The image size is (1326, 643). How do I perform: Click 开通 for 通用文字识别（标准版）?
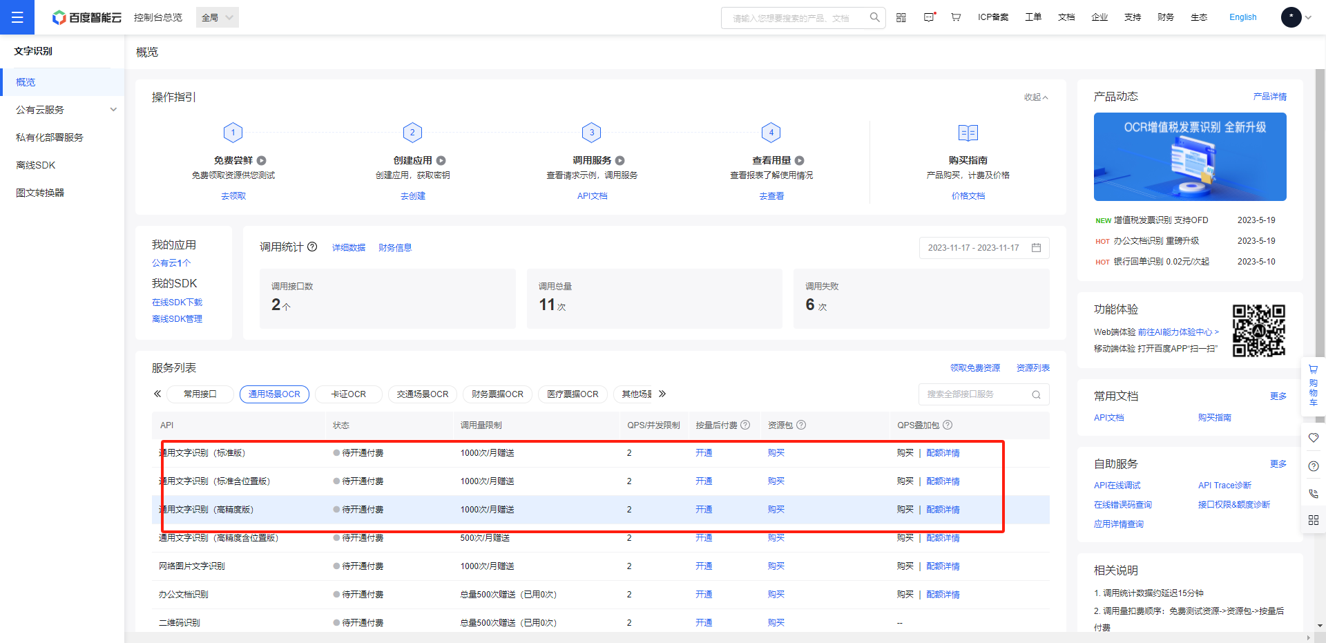704,453
